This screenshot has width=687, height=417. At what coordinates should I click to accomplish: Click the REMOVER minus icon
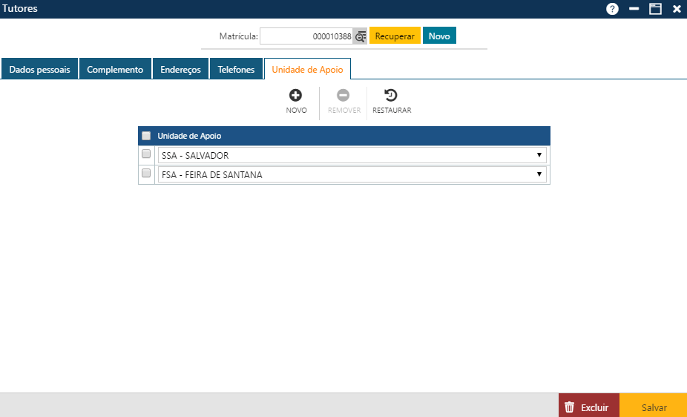tap(343, 95)
